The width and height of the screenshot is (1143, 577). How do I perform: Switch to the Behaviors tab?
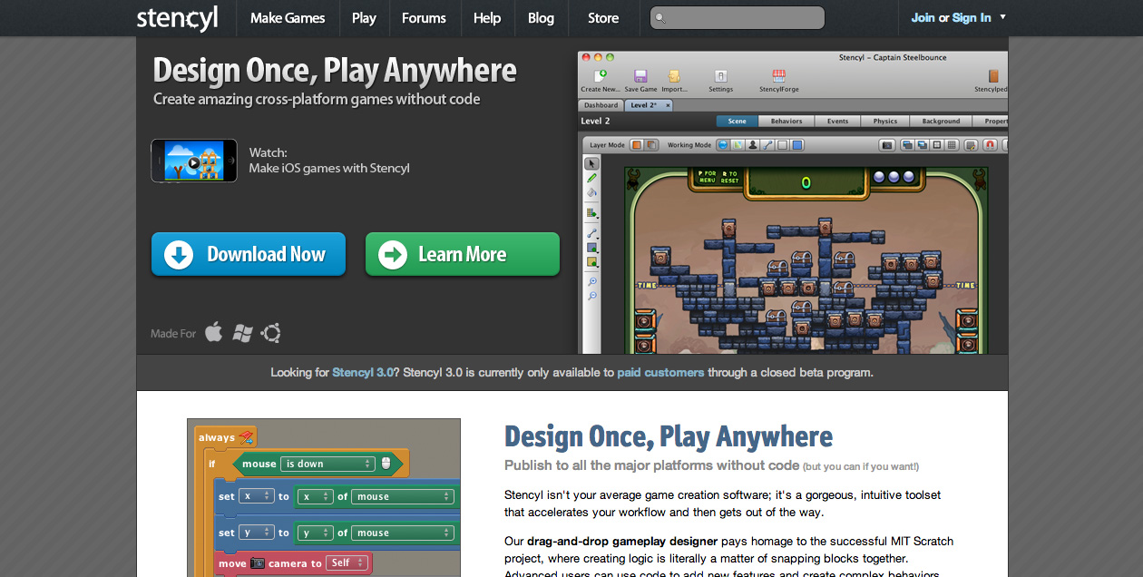pyautogui.click(x=786, y=121)
